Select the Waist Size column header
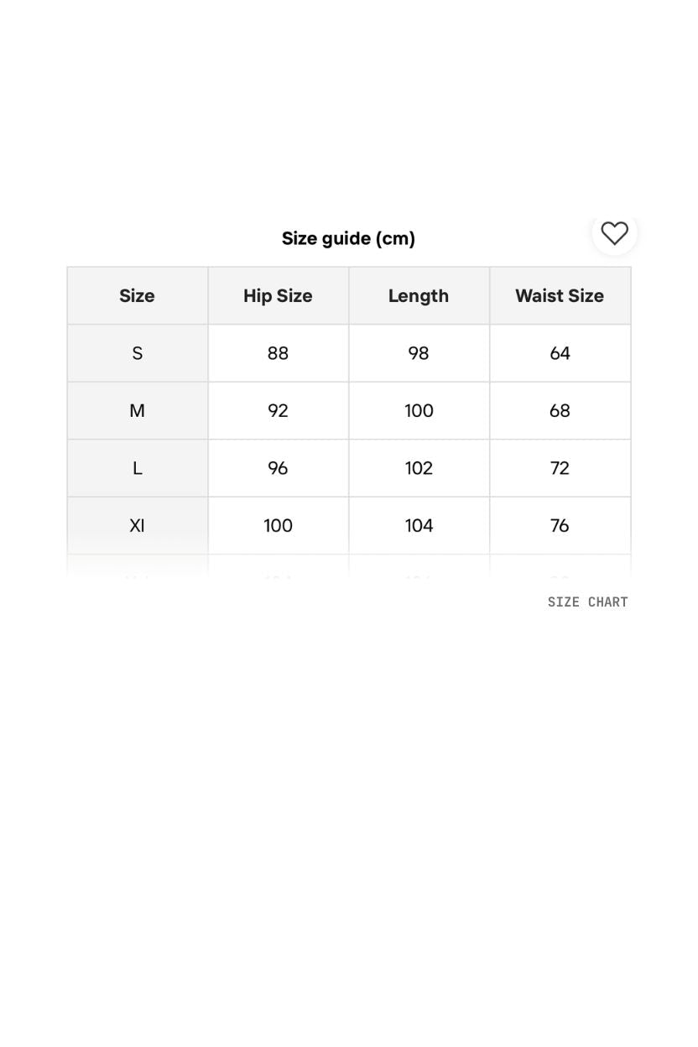Screen dimensions: 698x1047 560,295
